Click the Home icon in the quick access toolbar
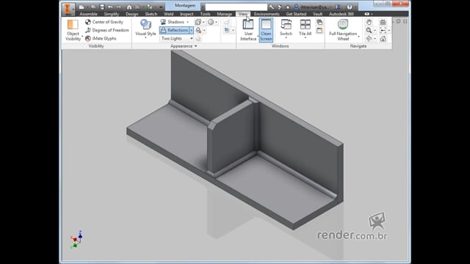470x264 pixels. pyautogui.click(x=129, y=7)
